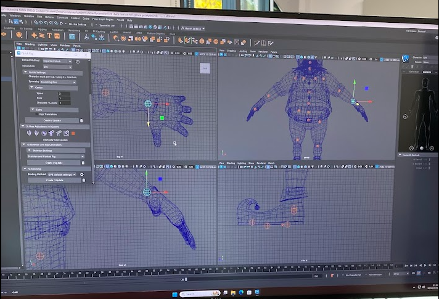Switch to the Rigging shelf tab
This screenshot has height=299, width=439.
pyautogui.click(x=42, y=29)
